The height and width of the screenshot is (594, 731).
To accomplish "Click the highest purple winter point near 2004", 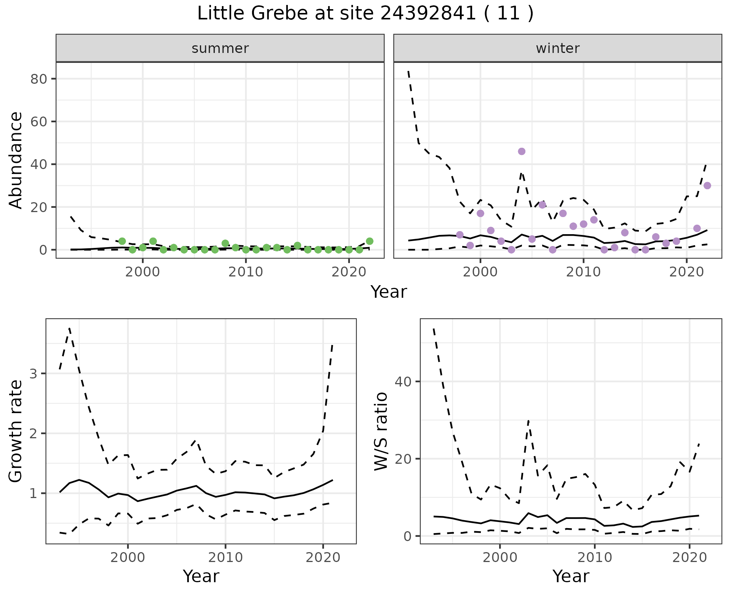I will point(522,152).
